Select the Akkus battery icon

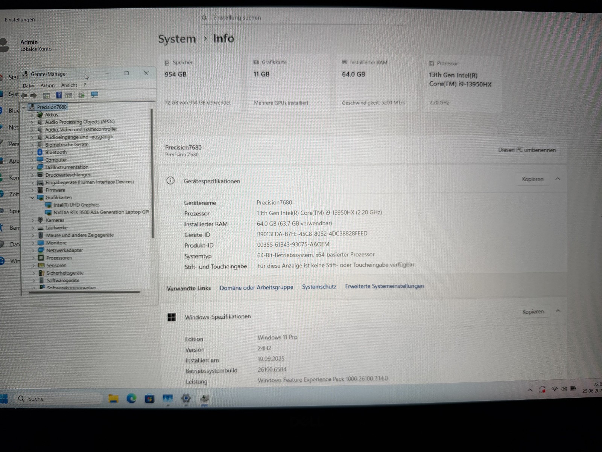[x=40, y=115]
